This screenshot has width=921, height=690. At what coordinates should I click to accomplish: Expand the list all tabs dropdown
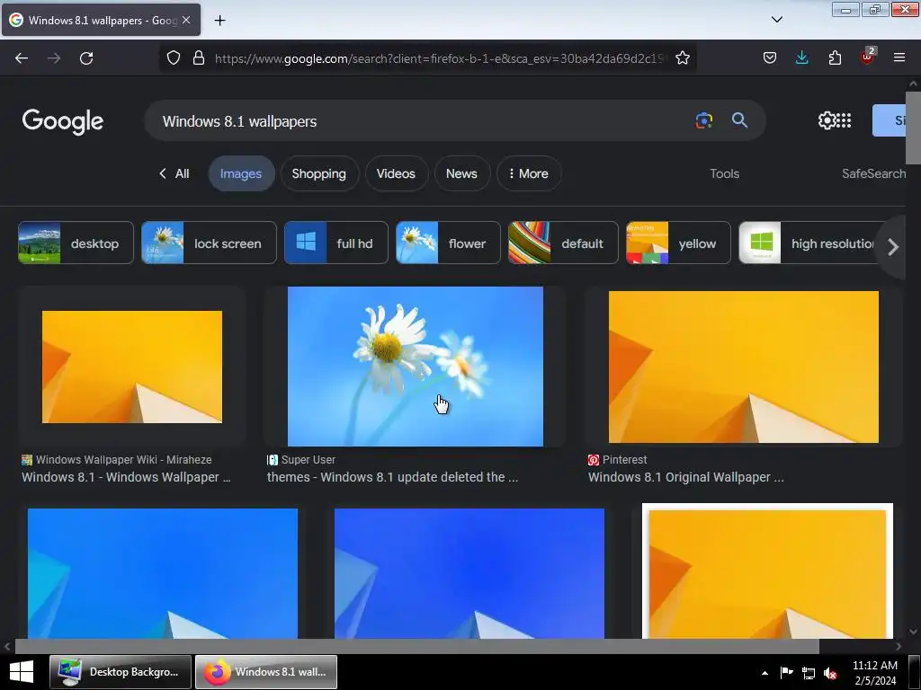[x=776, y=20]
